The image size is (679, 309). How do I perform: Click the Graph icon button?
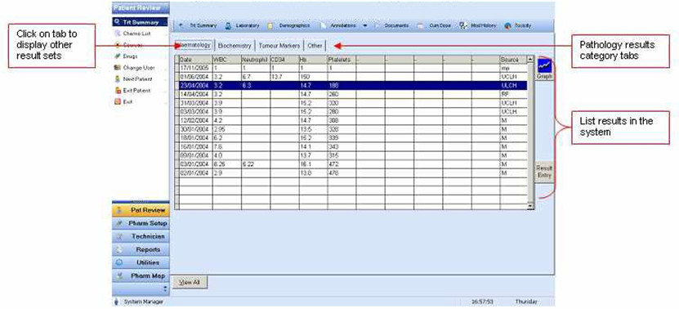pos(544,69)
